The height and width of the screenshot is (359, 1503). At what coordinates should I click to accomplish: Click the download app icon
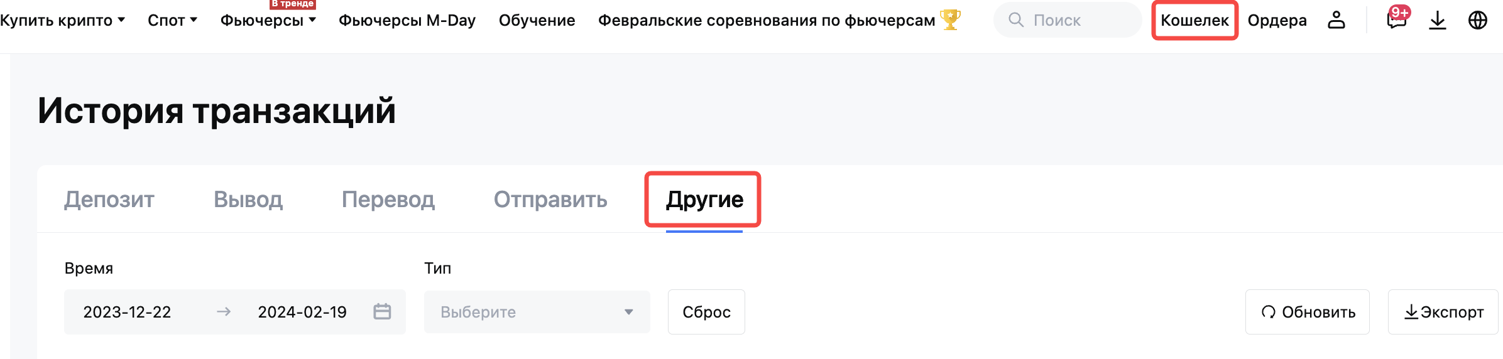point(1438,20)
